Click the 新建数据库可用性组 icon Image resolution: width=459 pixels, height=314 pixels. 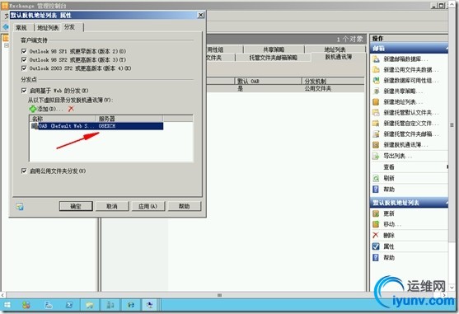coord(376,80)
